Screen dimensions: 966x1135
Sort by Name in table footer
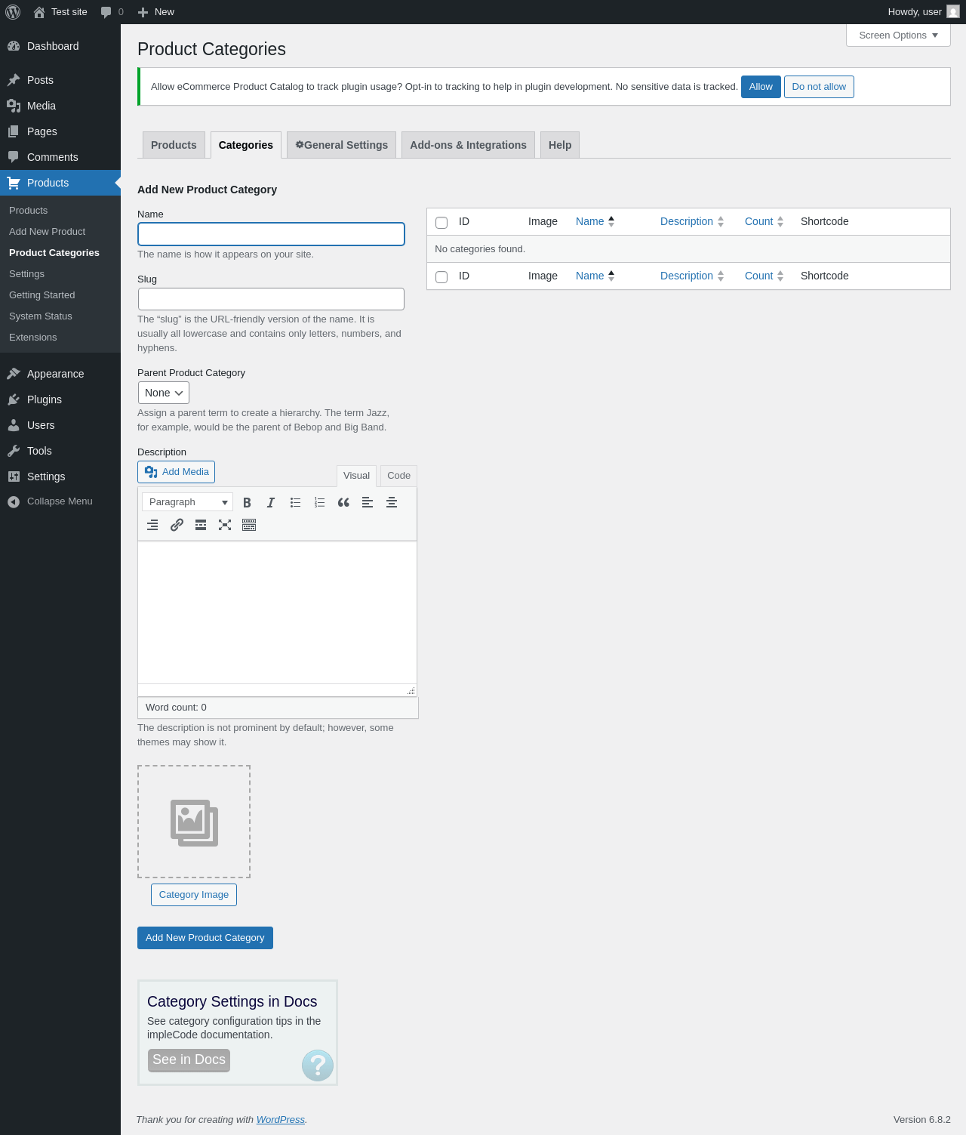click(595, 276)
